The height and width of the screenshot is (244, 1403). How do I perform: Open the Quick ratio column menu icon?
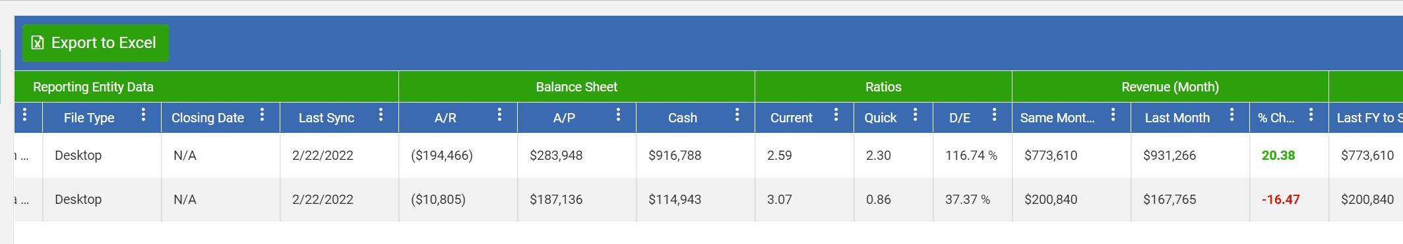tap(915, 115)
